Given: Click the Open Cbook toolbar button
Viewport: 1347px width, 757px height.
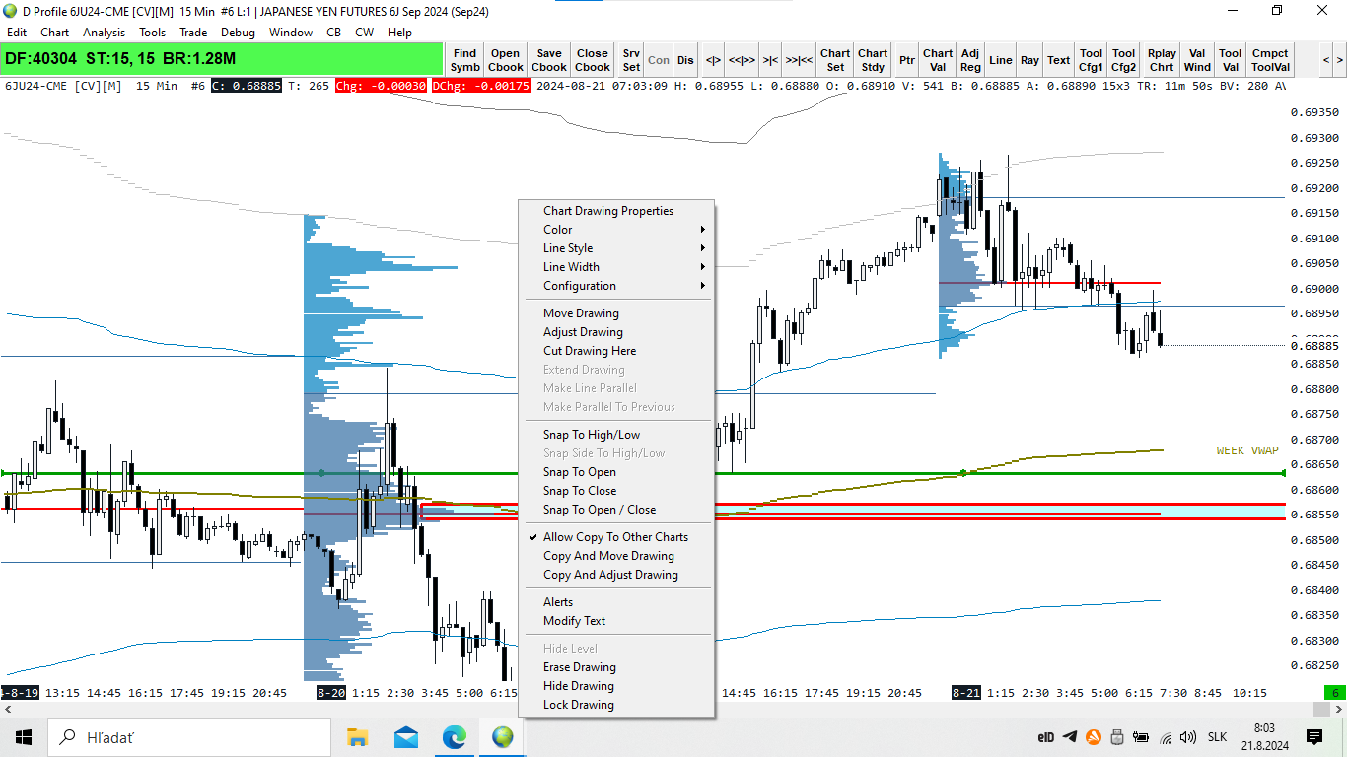Looking at the screenshot, I should pos(506,60).
